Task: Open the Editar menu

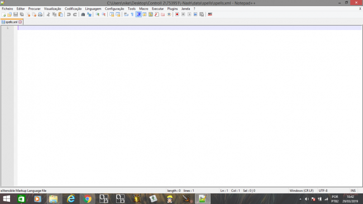Action: pyautogui.click(x=21, y=9)
